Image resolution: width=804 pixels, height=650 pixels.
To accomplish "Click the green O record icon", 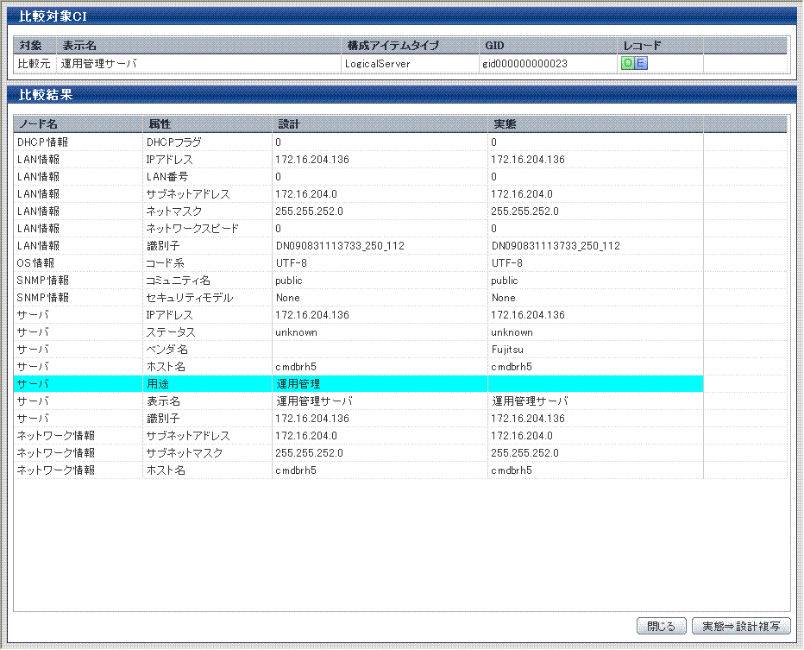I will point(628,63).
